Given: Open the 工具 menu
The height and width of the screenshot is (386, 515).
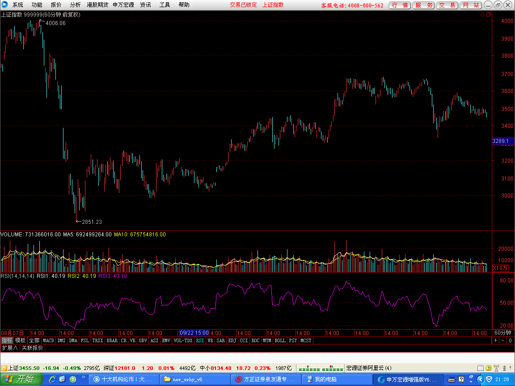Looking at the screenshot, I should tap(165, 5).
